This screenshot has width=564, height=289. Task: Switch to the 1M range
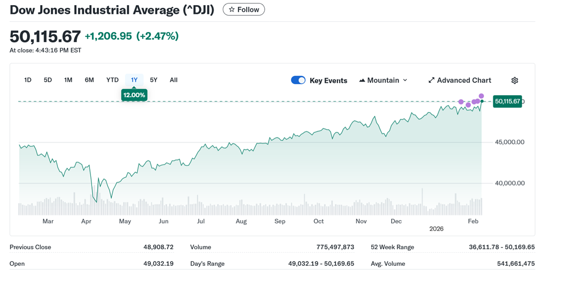pos(68,80)
